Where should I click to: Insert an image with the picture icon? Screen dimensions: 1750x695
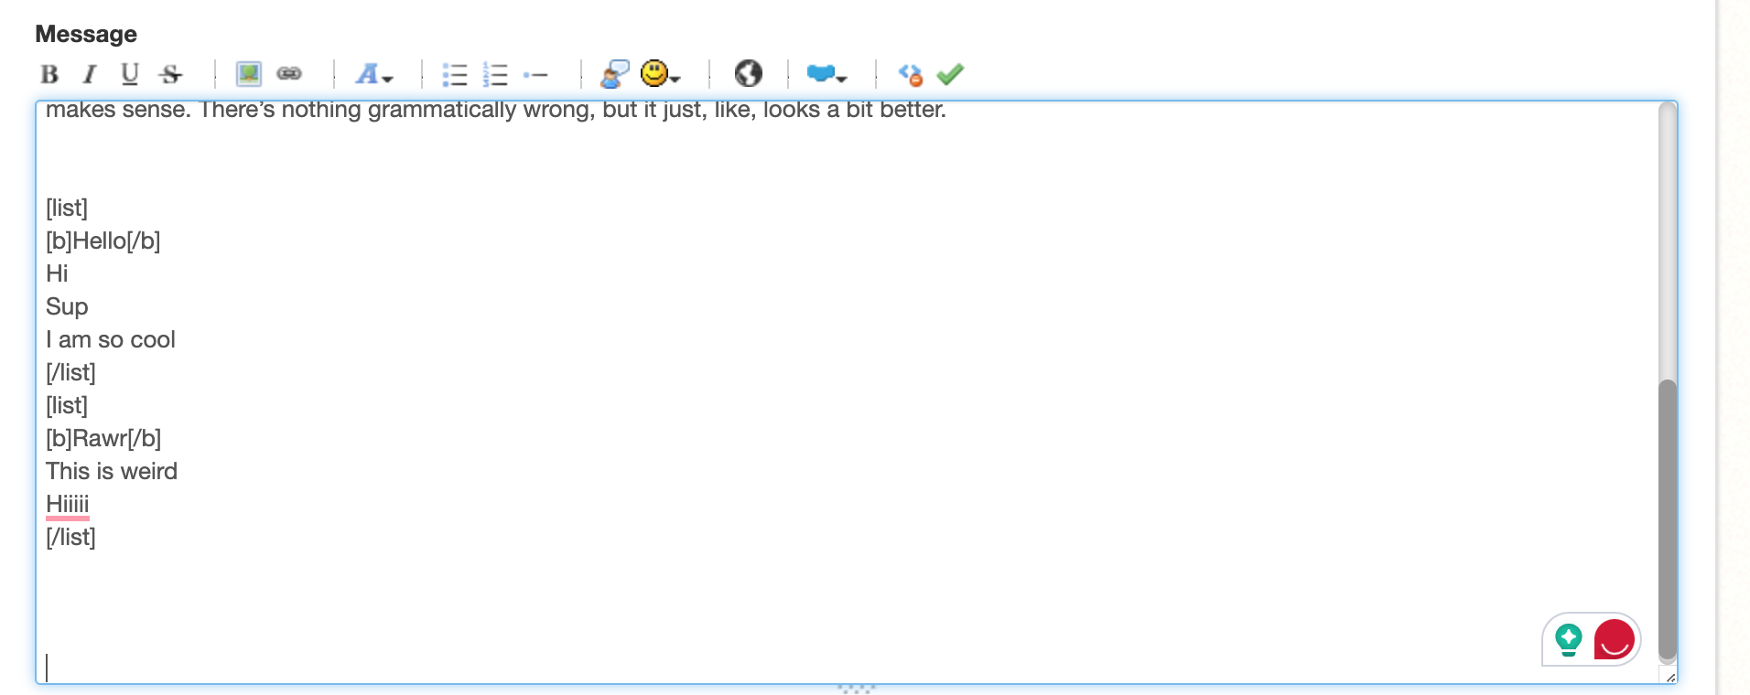pyautogui.click(x=248, y=74)
